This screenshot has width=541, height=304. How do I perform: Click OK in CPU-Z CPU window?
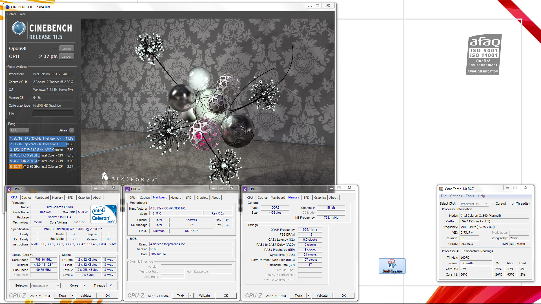tap(107, 296)
